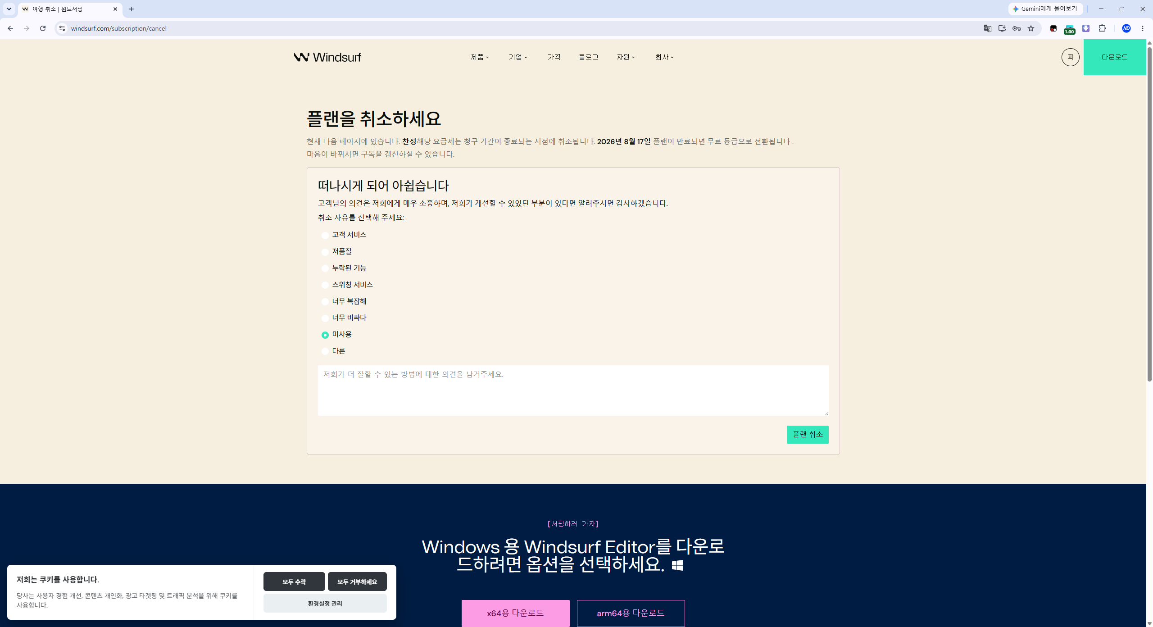1153x627 pixels.
Task: Click the Windsurf logo in the header
Action: (x=327, y=57)
